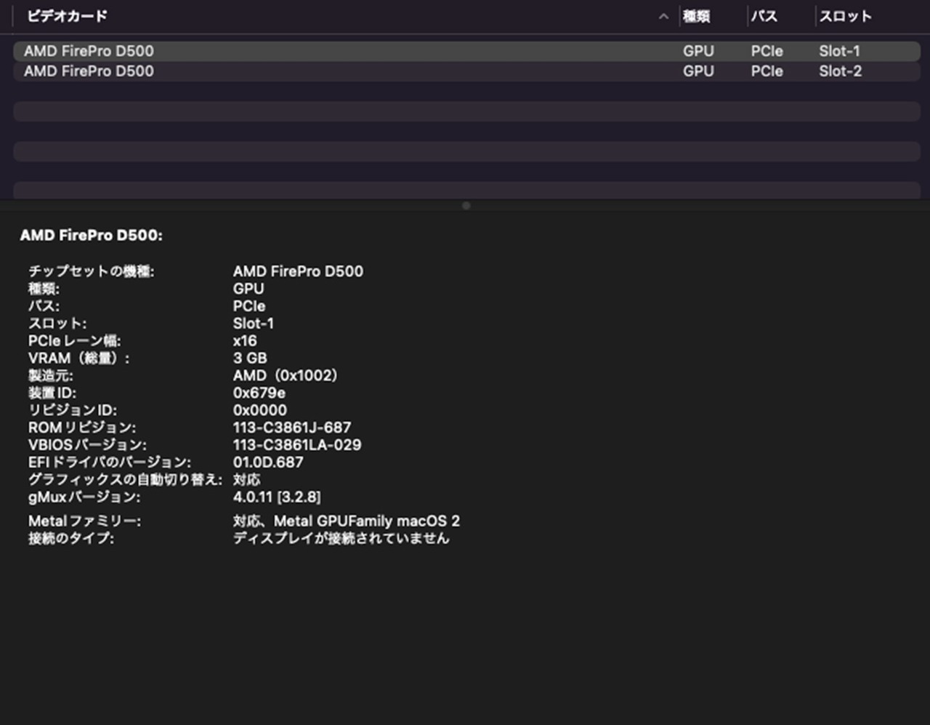This screenshot has width=930, height=725.
Task: Click the VRAM（総量） label
Action: 79,359
